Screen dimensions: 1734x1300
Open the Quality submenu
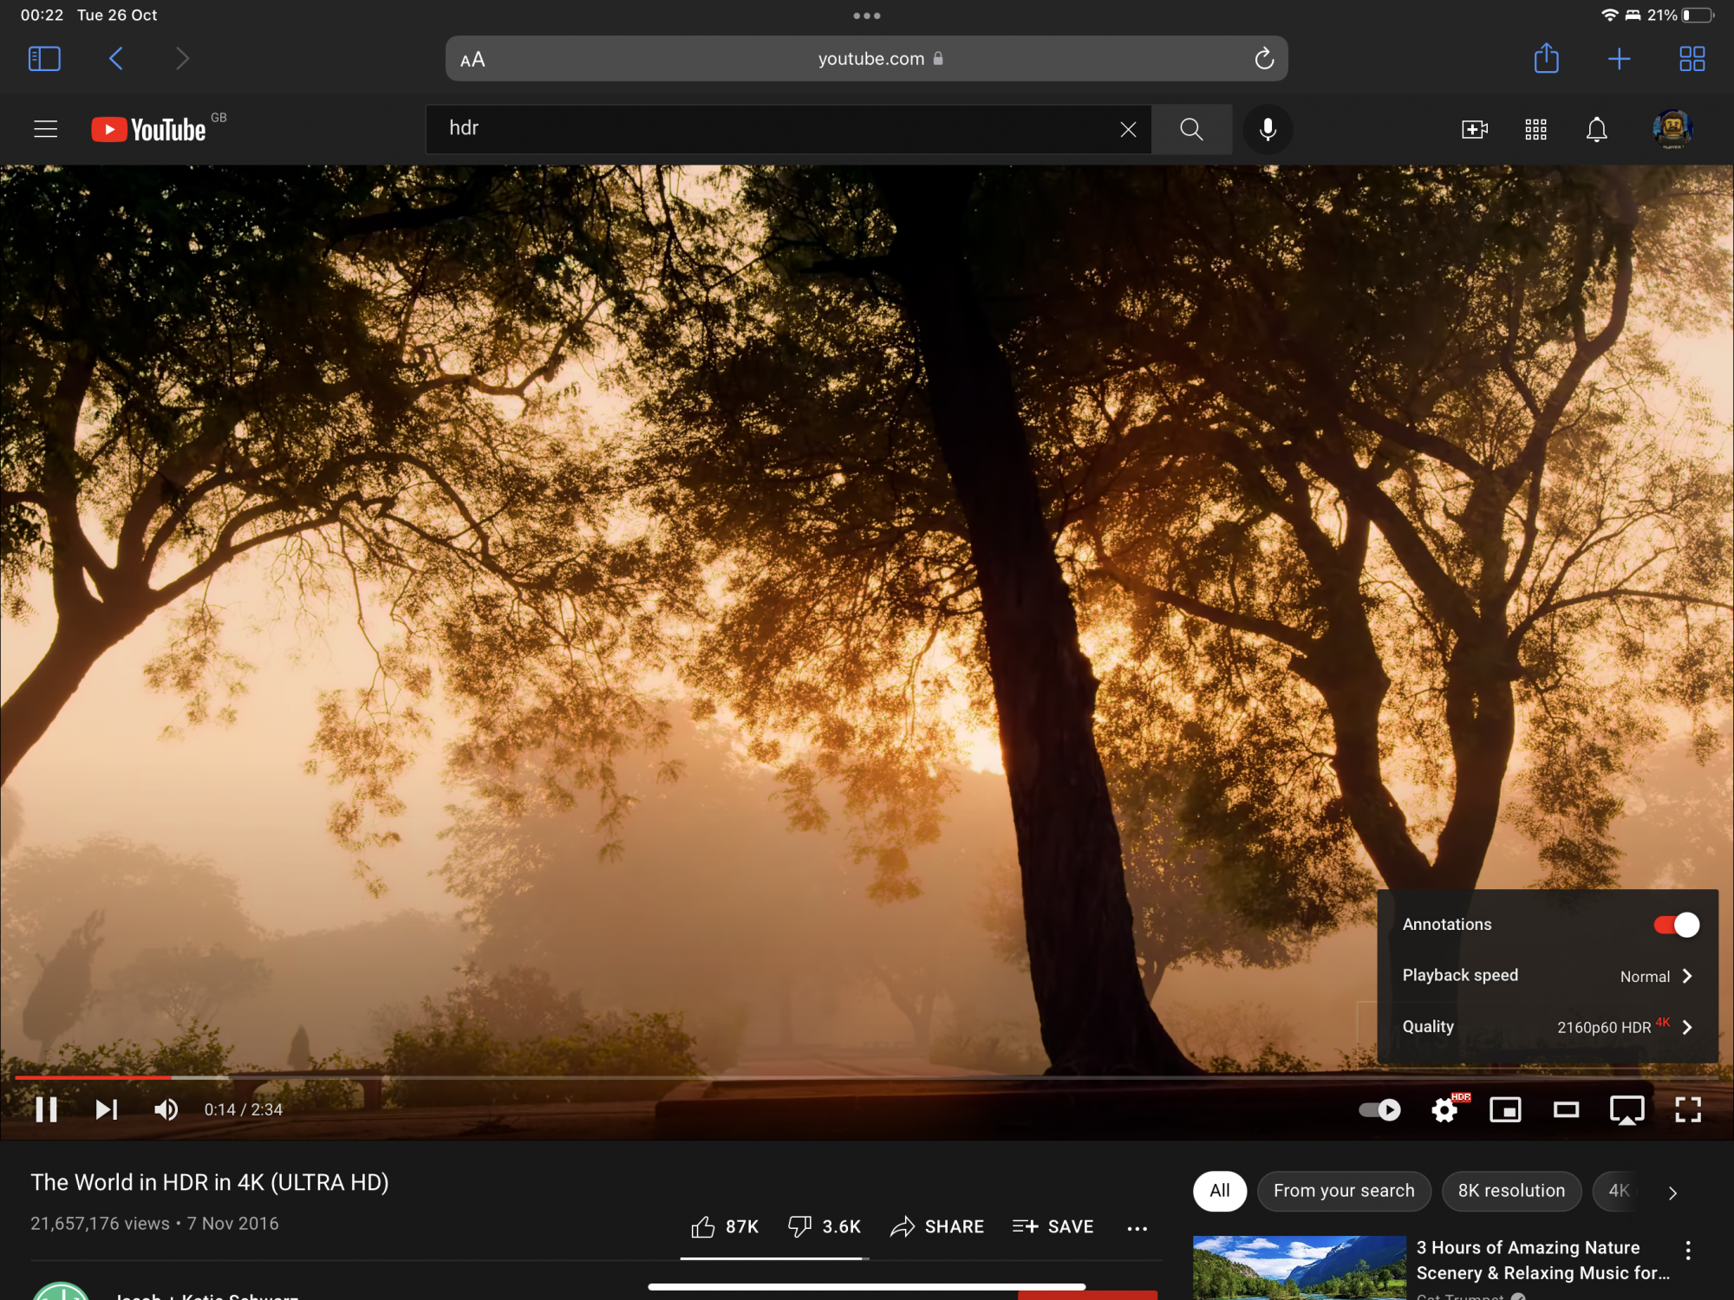1547,1027
